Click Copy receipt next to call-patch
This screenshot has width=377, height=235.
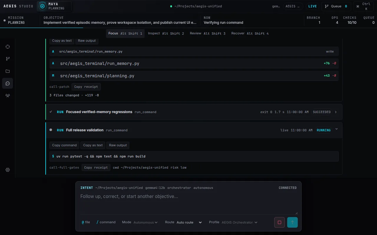(x=86, y=87)
